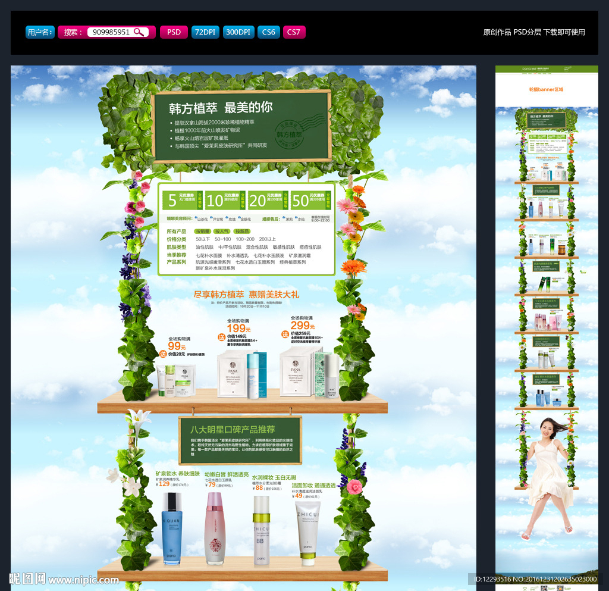
Task: Click the orange 送 badge beside 价值259元
Action: [285, 334]
